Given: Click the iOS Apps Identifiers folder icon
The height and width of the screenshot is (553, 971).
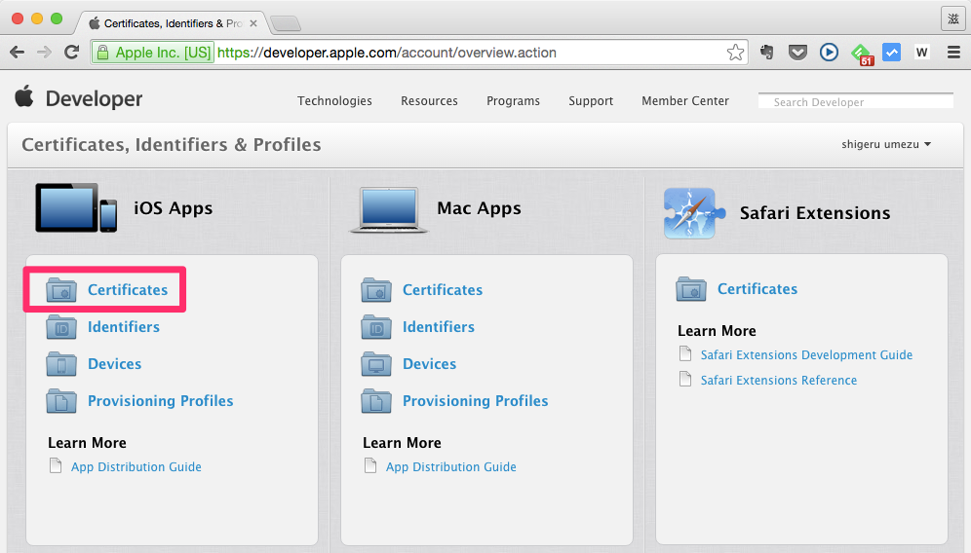Looking at the screenshot, I should (61, 326).
